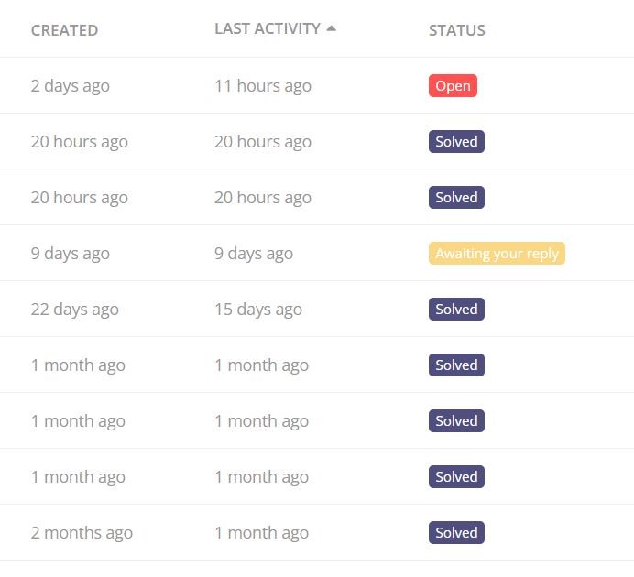
Task: Click Solved badge in first 20 hours ago row
Action: coord(456,141)
